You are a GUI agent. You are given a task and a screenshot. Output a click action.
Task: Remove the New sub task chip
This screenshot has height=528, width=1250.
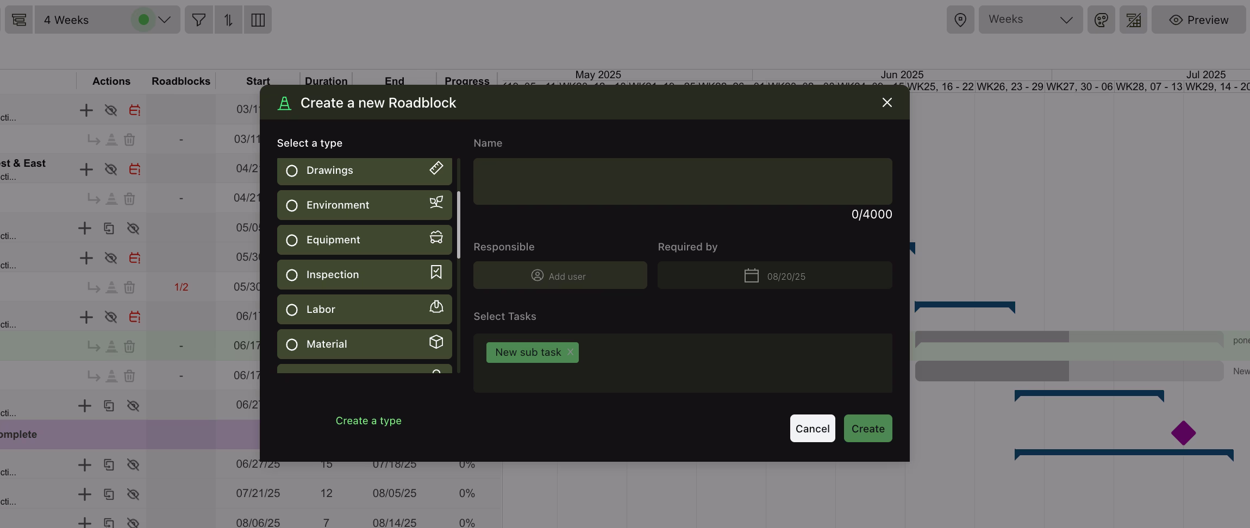coord(570,352)
